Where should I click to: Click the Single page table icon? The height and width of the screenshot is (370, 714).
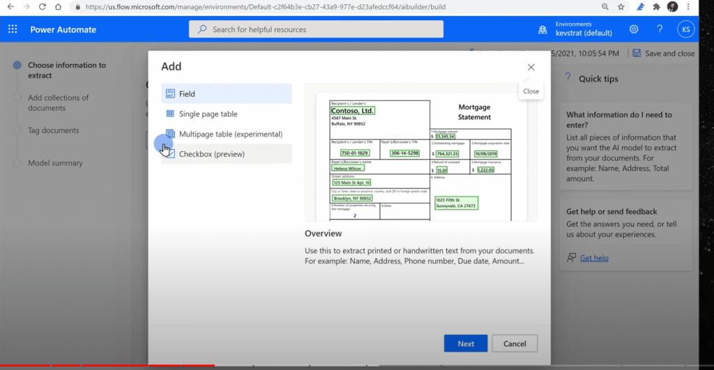[170, 114]
